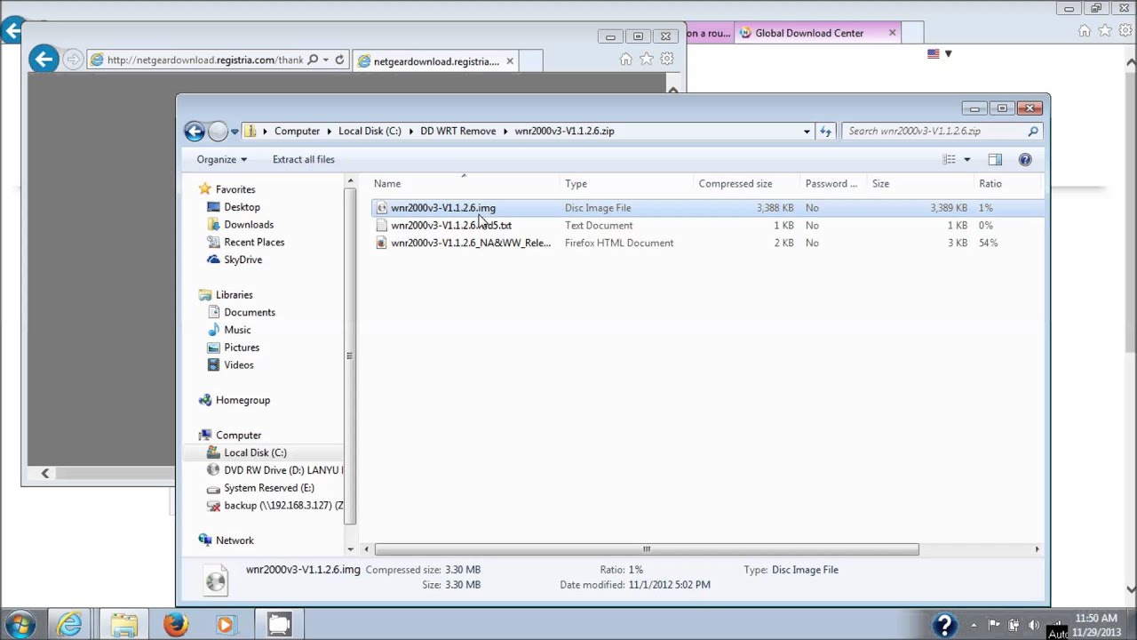Open SkyDrive in navigation pane
This screenshot has width=1137, height=640.
point(243,260)
